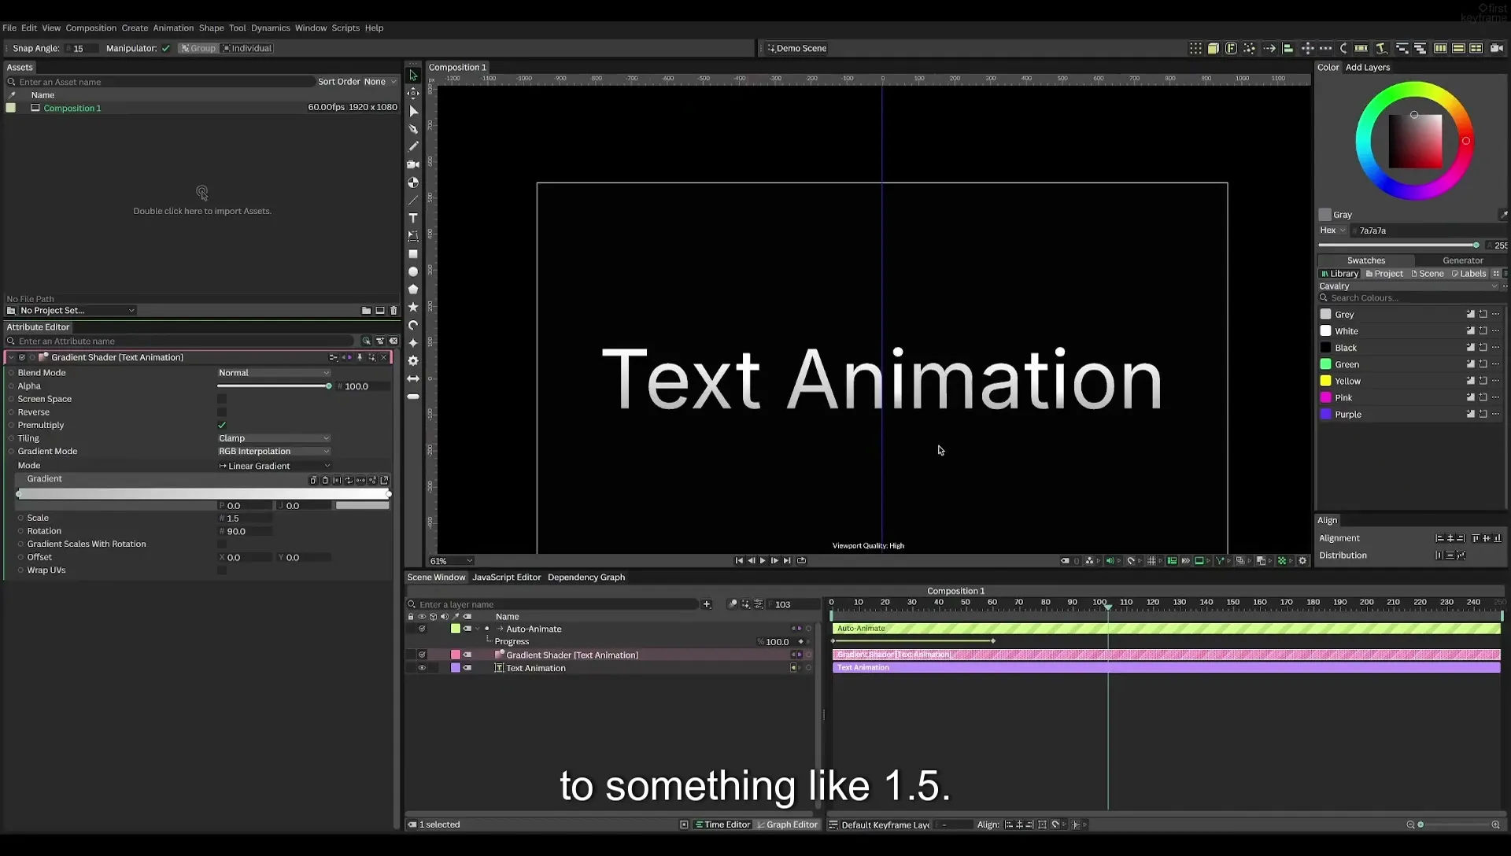This screenshot has width=1511, height=856.
Task: Click the Select arrow tool
Action: [413, 76]
